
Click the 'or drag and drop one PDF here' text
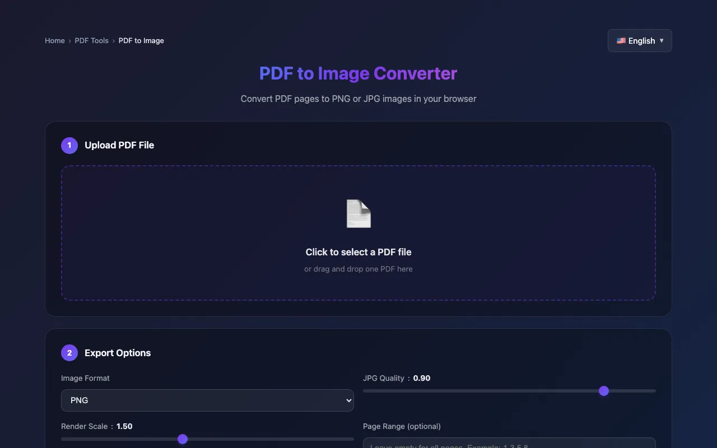[358, 269]
